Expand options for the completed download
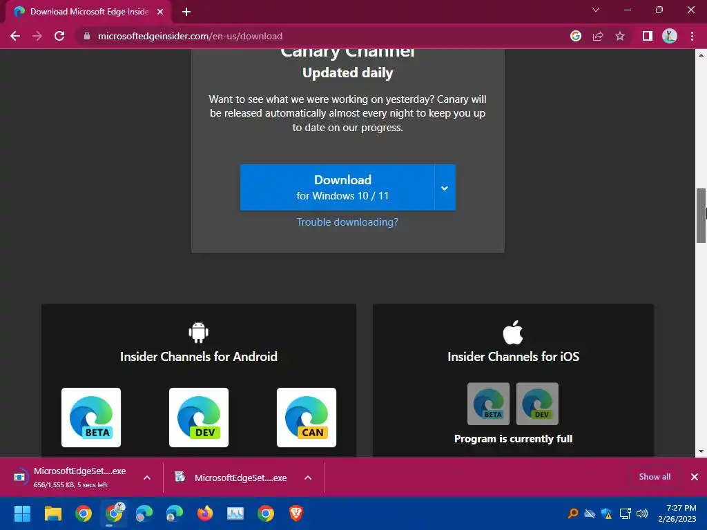The width and height of the screenshot is (707, 530). pos(308,478)
